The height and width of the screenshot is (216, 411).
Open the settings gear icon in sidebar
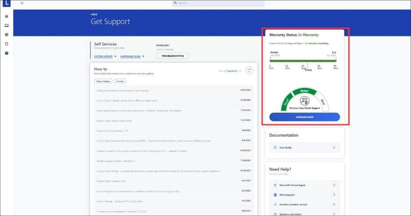[x=6, y=34]
